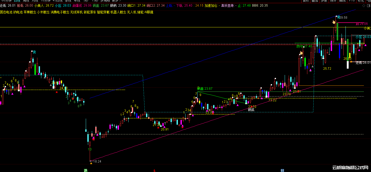Switch to the 月线 period tab

[x=35, y=1]
